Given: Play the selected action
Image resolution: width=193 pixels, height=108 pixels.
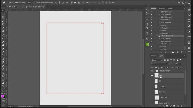Looking at the screenshot, I should [169, 52].
